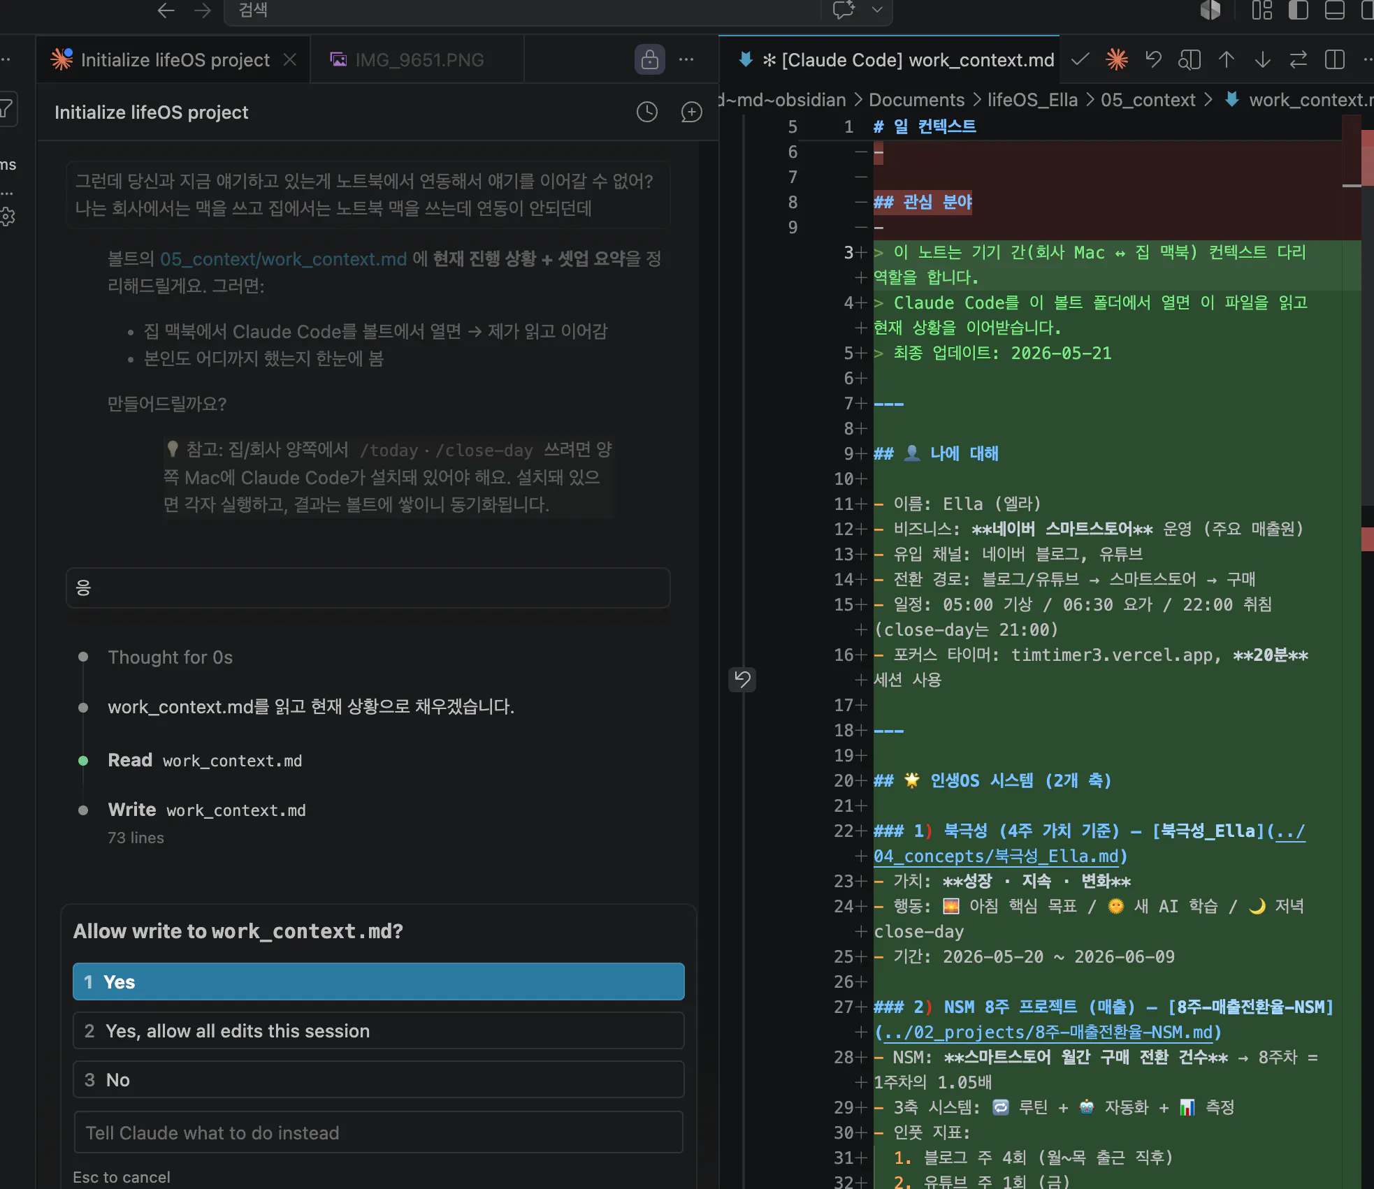Click the line 기간: 2026-05-20 ~ 2026-06-09
1374x1189 pixels.
[1034, 956]
